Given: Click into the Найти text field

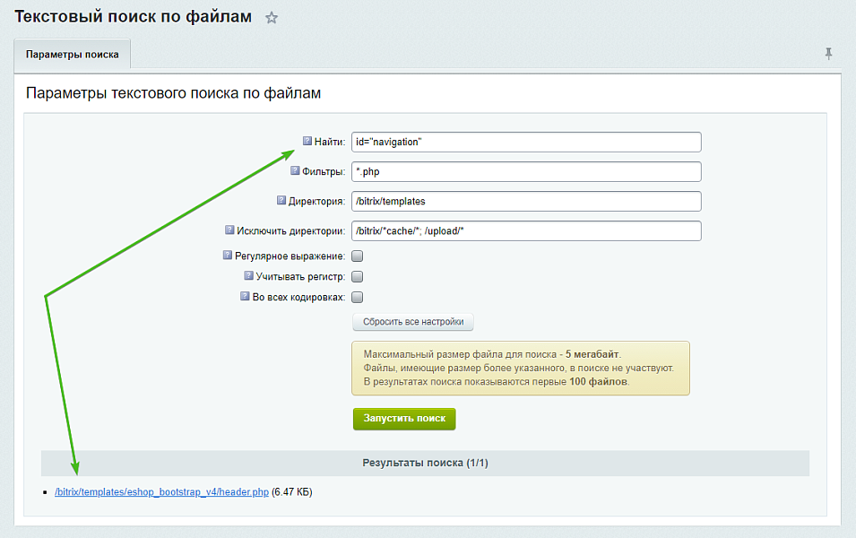Looking at the screenshot, I should point(526,142).
